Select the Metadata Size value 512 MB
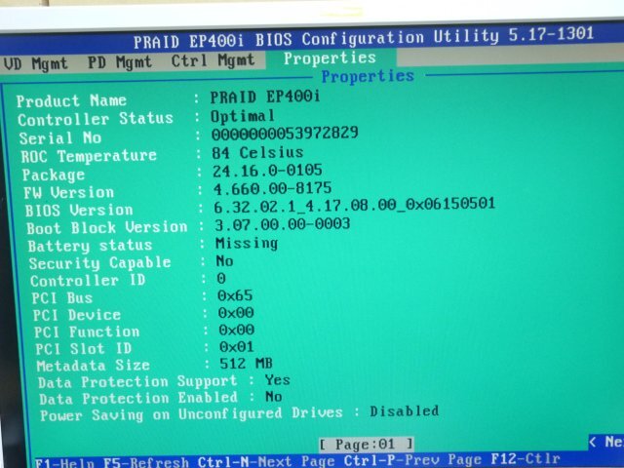The width and height of the screenshot is (624, 468). [x=246, y=364]
